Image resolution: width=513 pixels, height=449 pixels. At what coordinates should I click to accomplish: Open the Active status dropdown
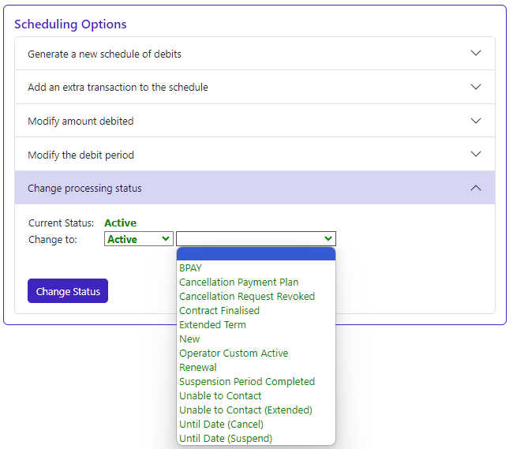tap(138, 239)
